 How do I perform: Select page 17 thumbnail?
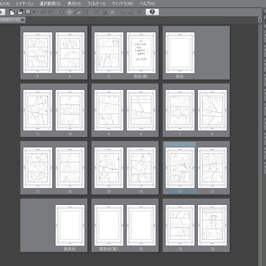tap(38, 168)
